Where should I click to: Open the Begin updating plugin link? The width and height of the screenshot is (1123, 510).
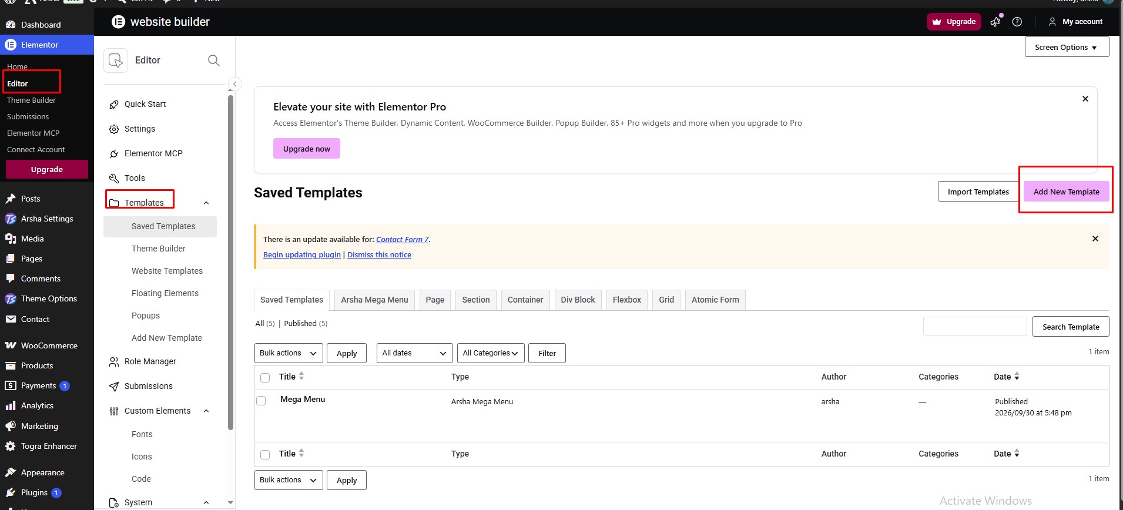coord(302,254)
